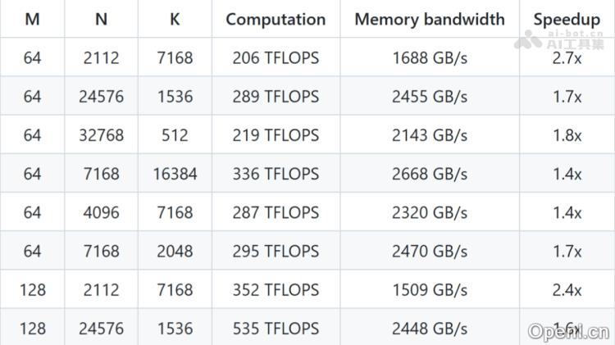Click the Openi.cn watermark link

[x=568, y=331]
